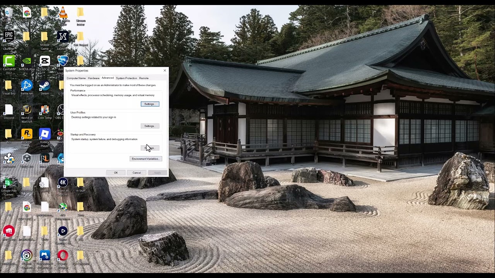495x278 pixels.
Task: Select the Unity Hub desktop icon
Action: pyautogui.click(x=27, y=161)
